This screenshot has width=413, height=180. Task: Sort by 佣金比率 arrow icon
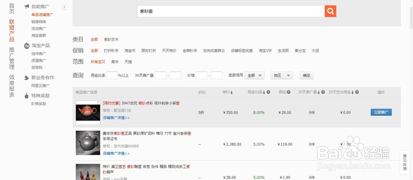pyautogui.click(x=264, y=92)
